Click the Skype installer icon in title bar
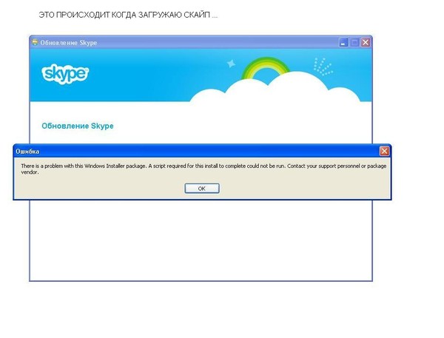 click(35, 42)
